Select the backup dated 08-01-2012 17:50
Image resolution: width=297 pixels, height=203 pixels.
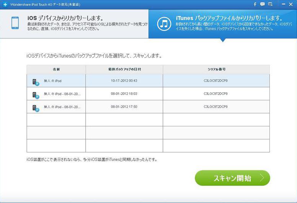pyautogui.click(x=148, y=107)
